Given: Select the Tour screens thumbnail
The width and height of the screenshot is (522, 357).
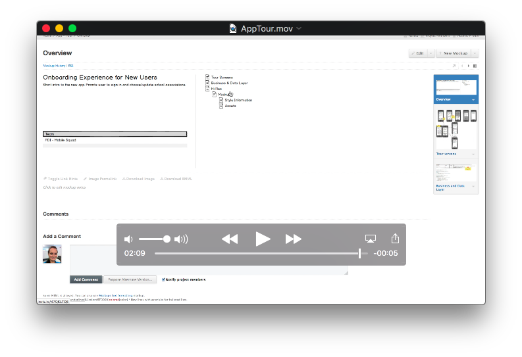Looking at the screenshot, I should click(456, 130).
